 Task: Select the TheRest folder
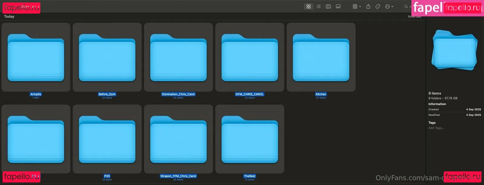coord(250,139)
